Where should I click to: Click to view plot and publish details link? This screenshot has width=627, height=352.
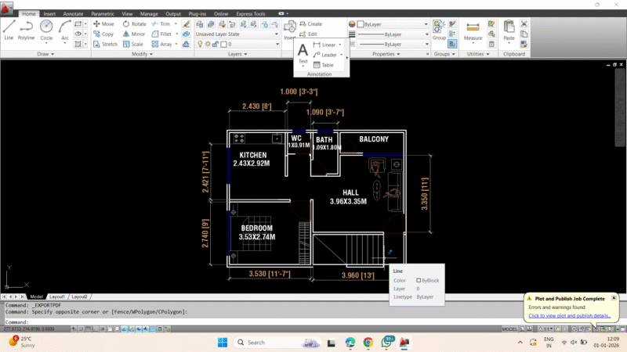[570, 316]
